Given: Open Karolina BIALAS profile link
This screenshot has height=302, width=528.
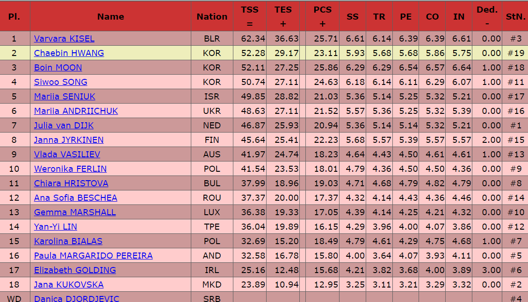Looking at the screenshot, I should 68,241.
